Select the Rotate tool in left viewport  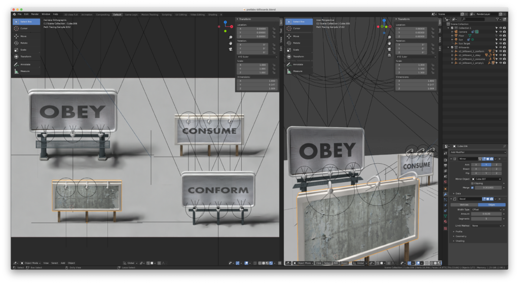pos(26,43)
